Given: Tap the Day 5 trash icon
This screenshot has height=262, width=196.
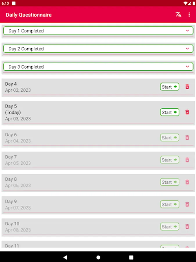Looking at the screenshot, I should [x=187, y=112].
